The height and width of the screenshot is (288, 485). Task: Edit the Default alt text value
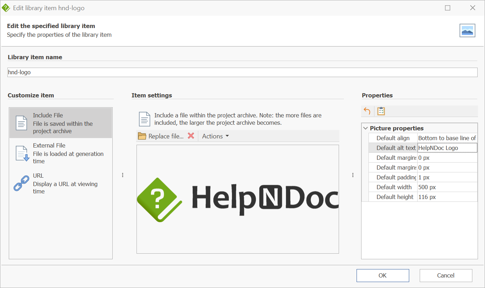[x=447, y=148]
